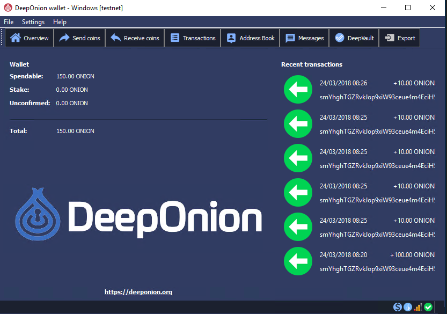Image resolution: width=447 pixels, height=314 pixels.
Task: Close the DeepOnion wallet window
Action: coord(432,8)
